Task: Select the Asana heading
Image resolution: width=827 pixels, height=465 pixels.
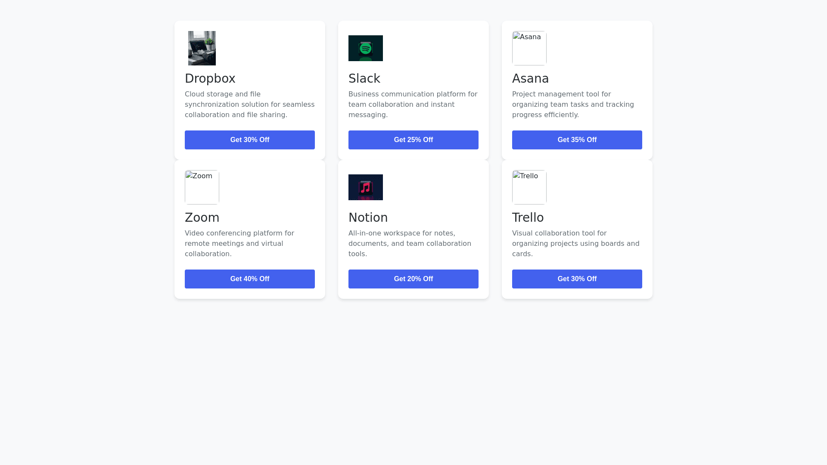Action: [531, 78]
